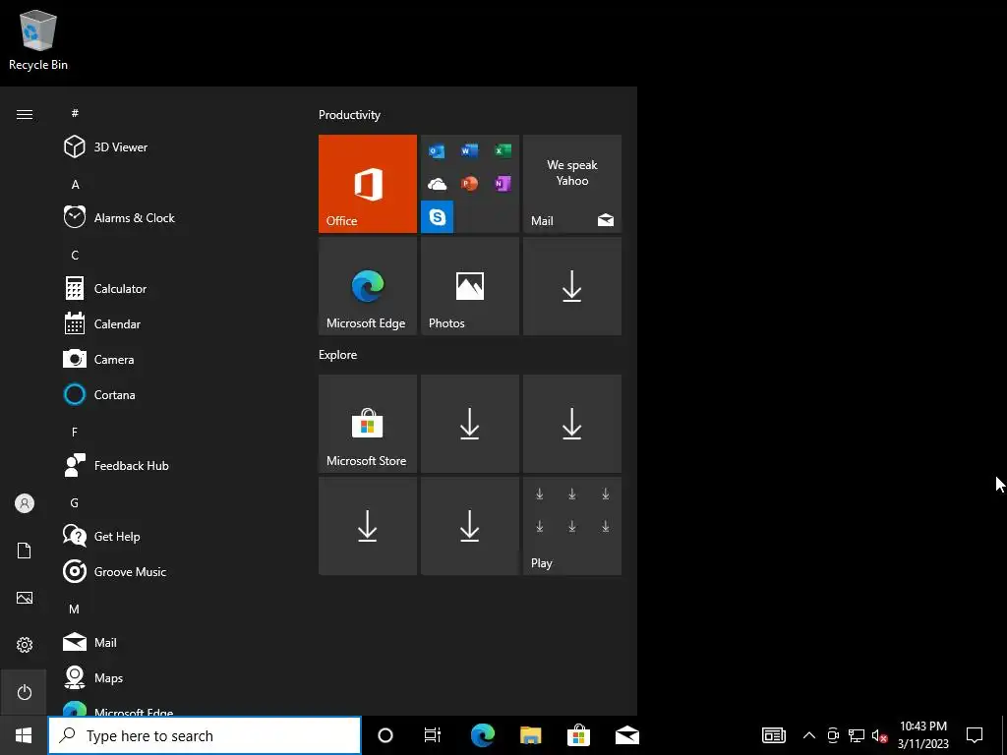The width and height of the screenshot is (1007, 755).
Task: Open OneDrive in the Office apps tile
Action: (437, 184)
